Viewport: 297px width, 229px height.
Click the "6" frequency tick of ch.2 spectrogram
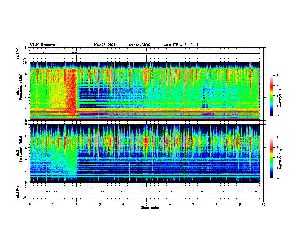pyautogui.click(x=27, y=148)
